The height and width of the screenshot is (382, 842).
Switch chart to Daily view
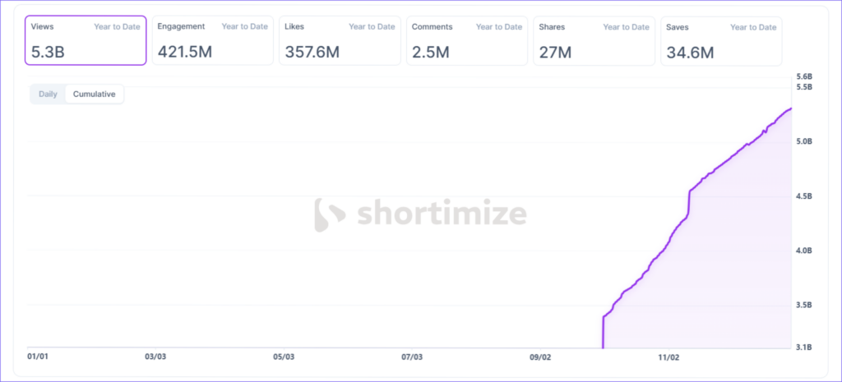pos(48,94)
